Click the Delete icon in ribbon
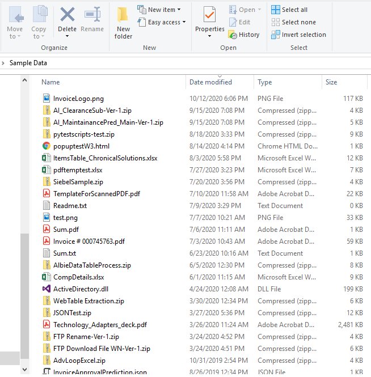371x377 pixels. pyautogui.click(x=67, y=15)
